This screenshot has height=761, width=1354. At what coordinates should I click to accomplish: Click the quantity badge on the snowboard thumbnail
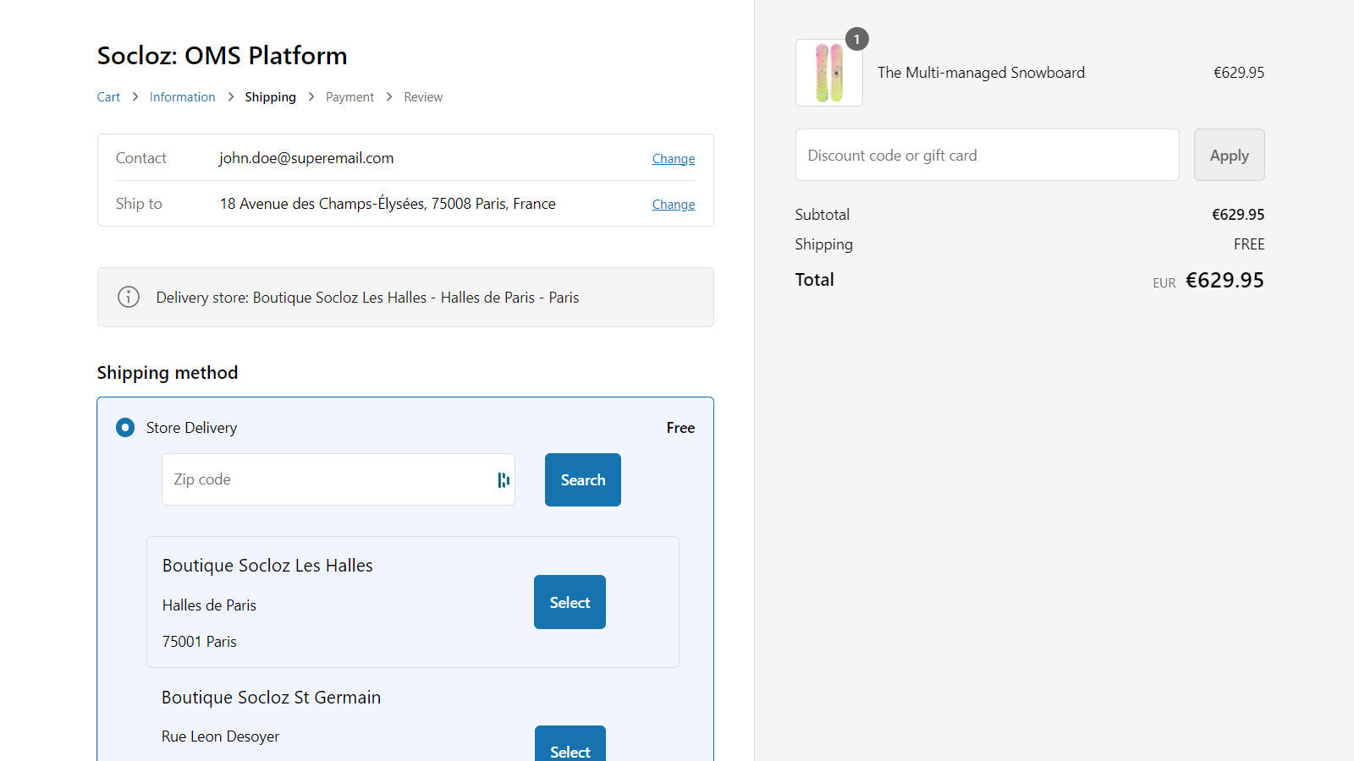coord(856,39)
